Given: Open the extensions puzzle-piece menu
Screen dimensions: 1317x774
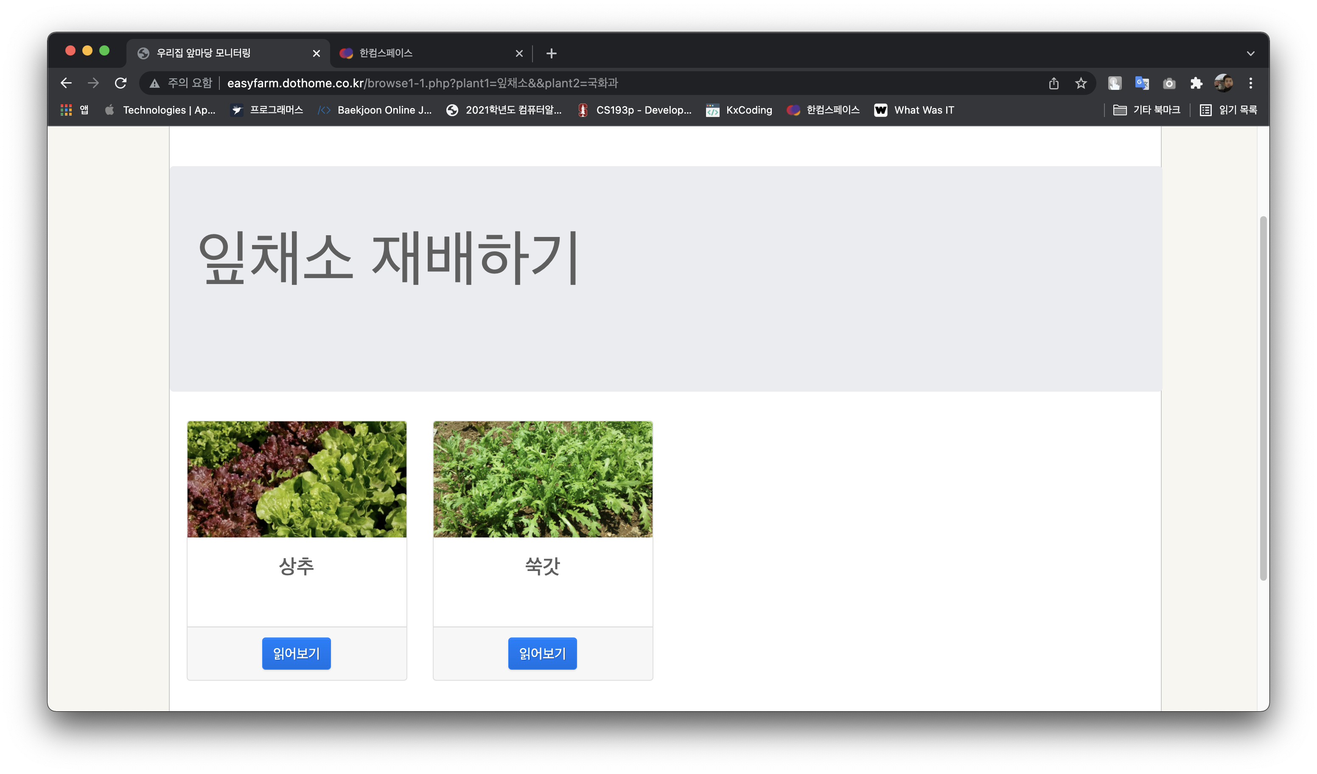Looking at the screenshot, I should (1196, 83).
